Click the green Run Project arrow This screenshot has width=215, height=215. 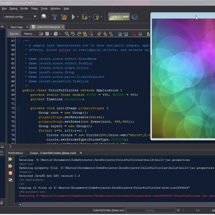pos(73,17)
